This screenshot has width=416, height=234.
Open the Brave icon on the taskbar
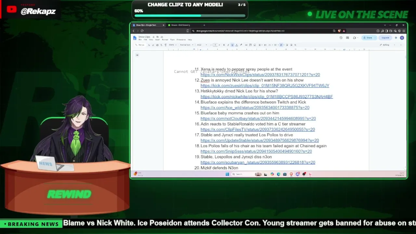click(291, 174)
